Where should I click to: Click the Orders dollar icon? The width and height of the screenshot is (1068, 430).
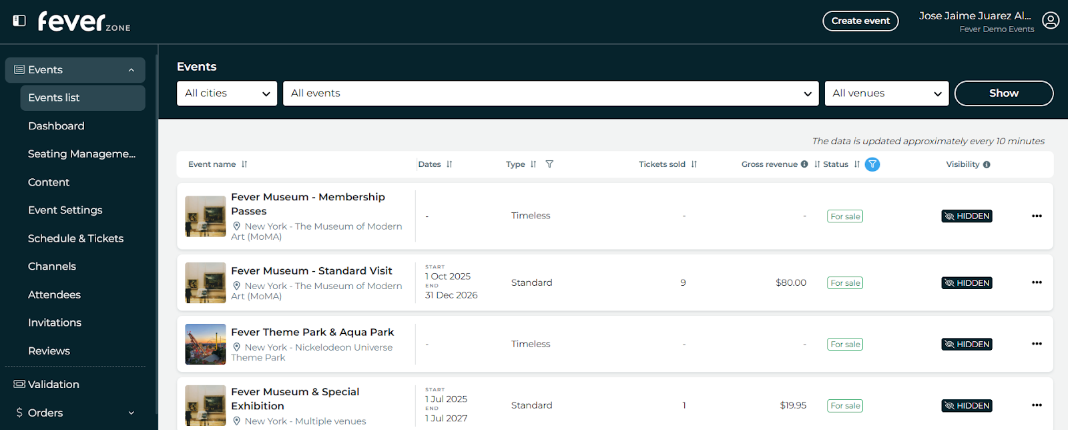coord(19,413)
